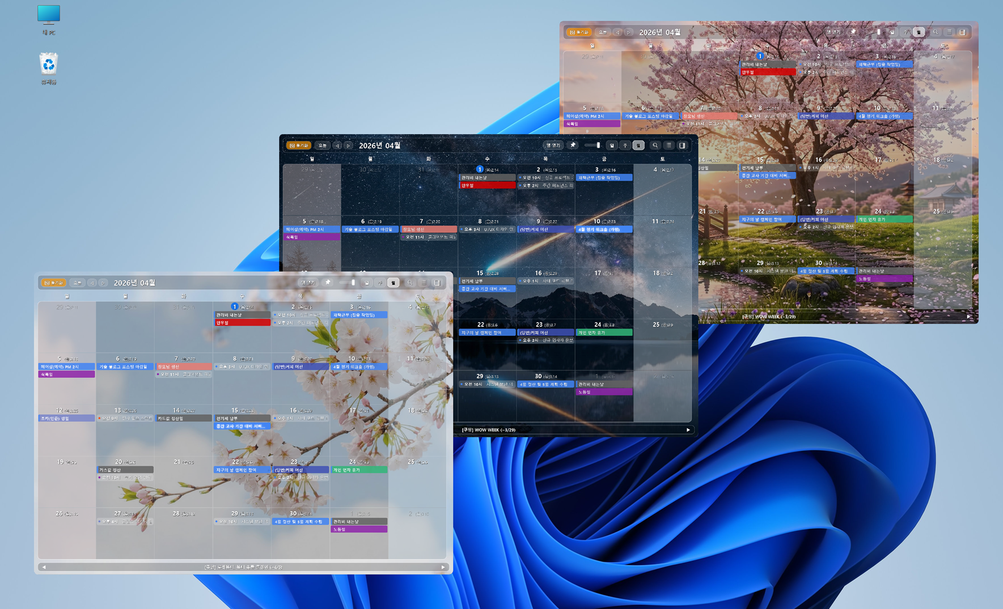Open 노동절 event in cherry-tree calendar

[x=884, y=279]
